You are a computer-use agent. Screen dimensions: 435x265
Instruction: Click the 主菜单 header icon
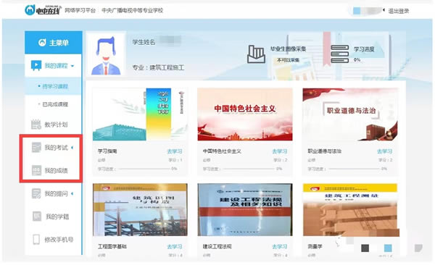(42, 43)
